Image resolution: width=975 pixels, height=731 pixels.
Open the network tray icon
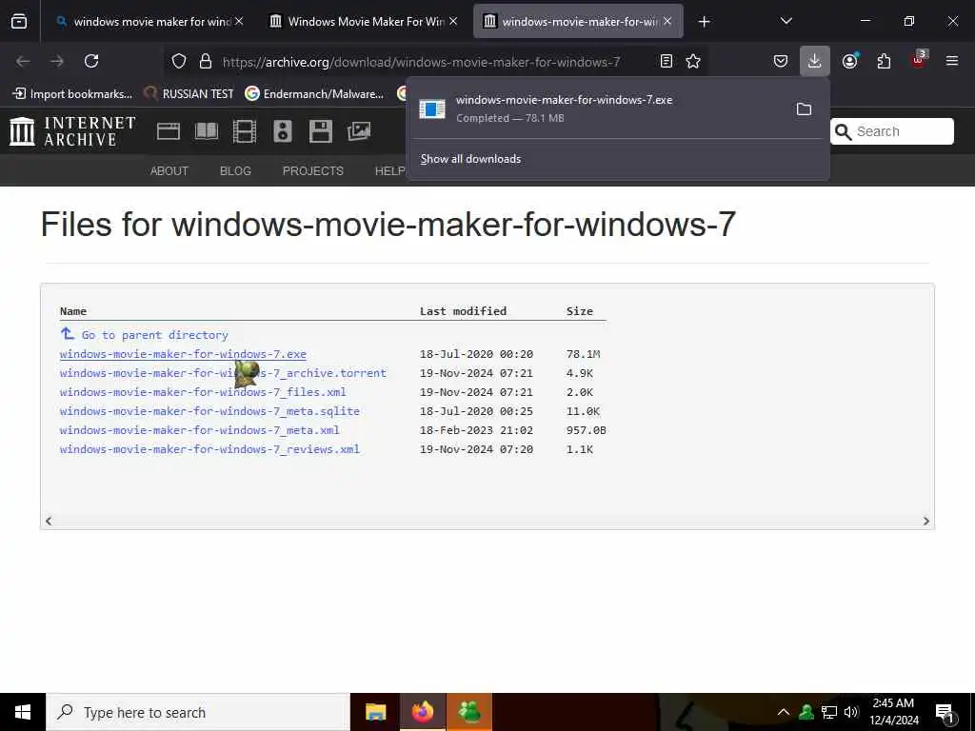[x=829, y=712]
